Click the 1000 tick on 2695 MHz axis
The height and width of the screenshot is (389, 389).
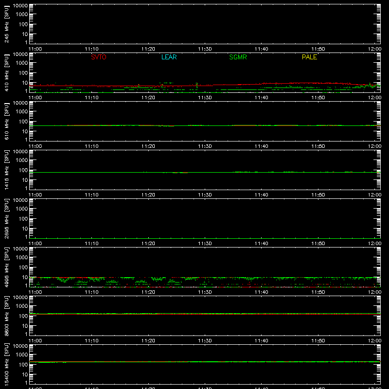click(22, 209)
